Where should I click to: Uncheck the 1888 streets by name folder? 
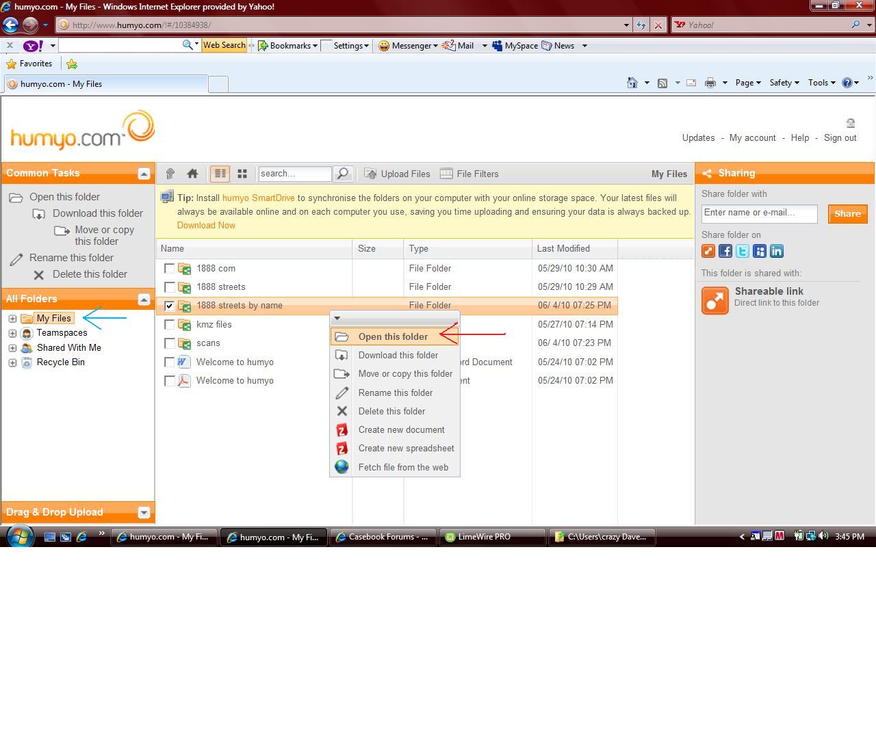coord(170,306)
